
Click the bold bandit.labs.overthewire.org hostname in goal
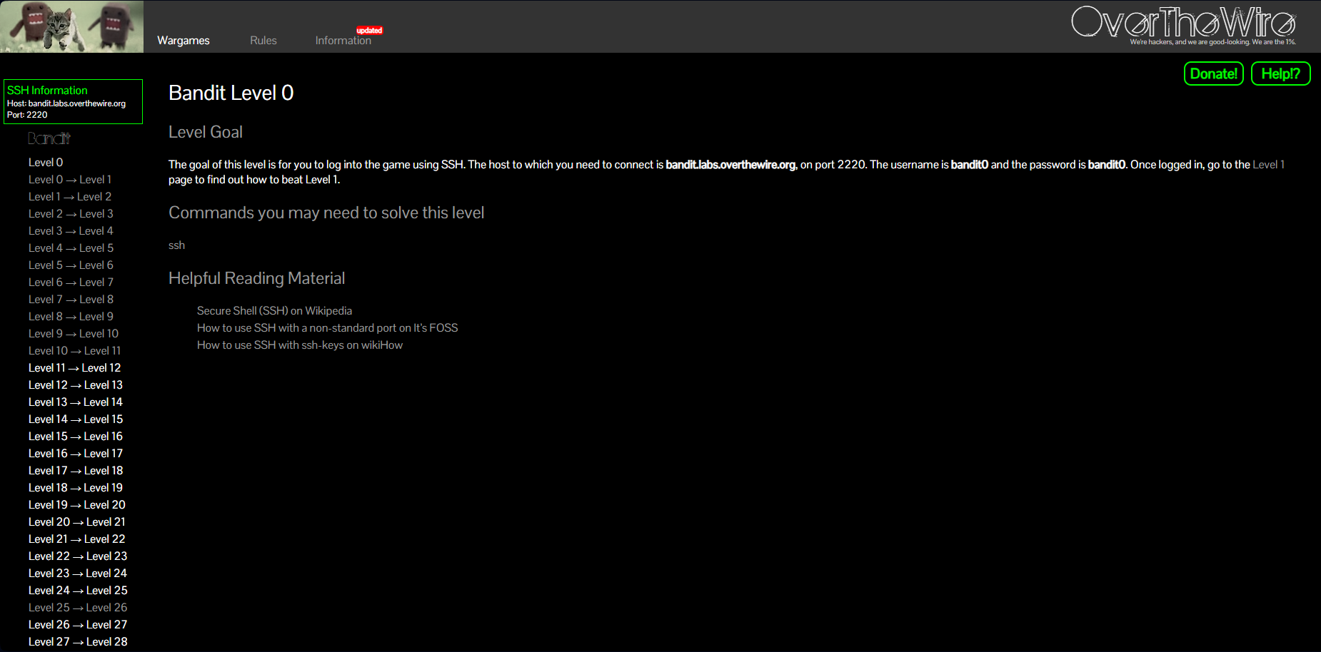(730, 165)
